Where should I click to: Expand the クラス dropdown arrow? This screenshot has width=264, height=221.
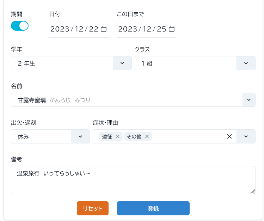pyautogui.click(x=246, y=63)
